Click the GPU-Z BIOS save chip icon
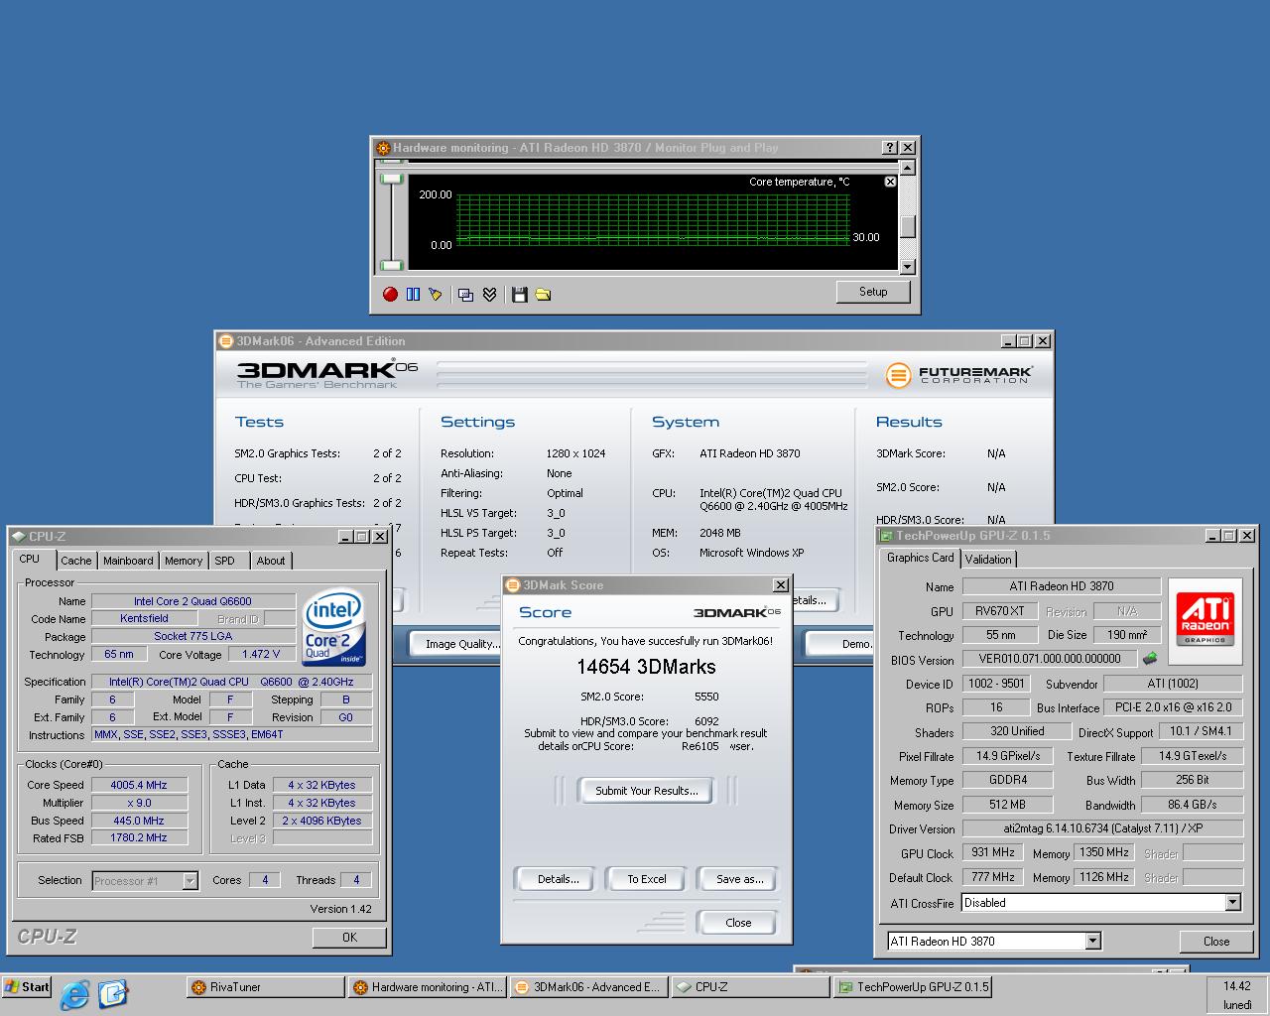This screenshot has width=1270, height=1016. pyautogui.click(x=1150, y=658)
